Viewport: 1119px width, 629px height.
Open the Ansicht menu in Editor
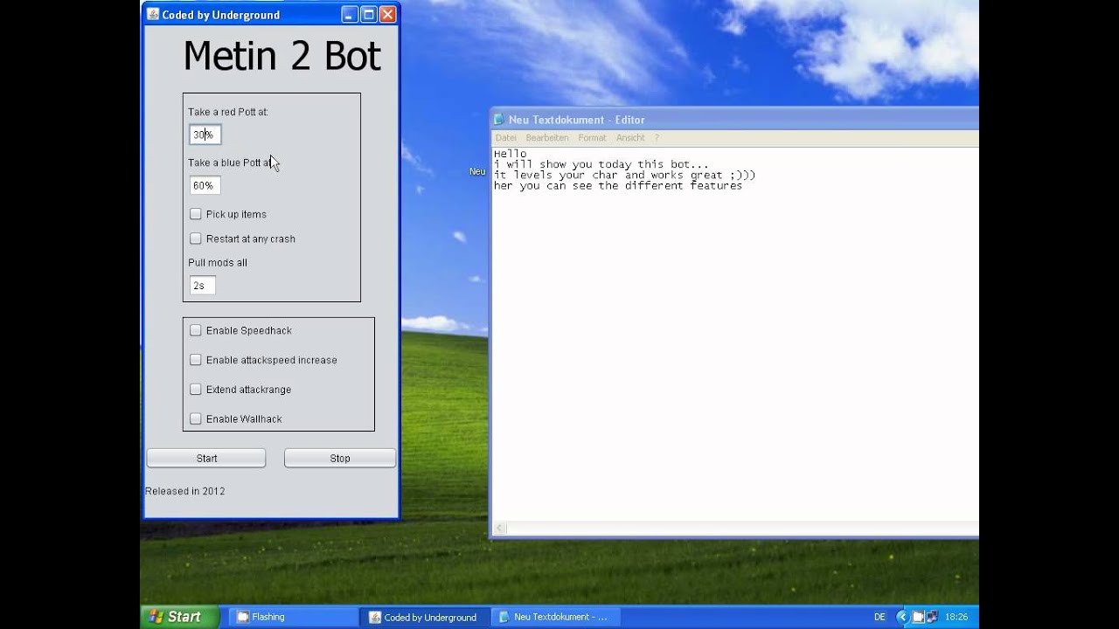(630, 138)
